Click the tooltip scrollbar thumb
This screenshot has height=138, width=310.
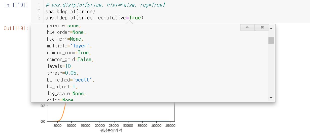pyautogui.click(x=271, y=40)
